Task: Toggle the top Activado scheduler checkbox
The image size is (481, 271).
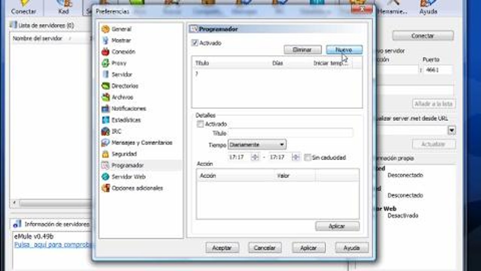Action: [x=195, y=43]
